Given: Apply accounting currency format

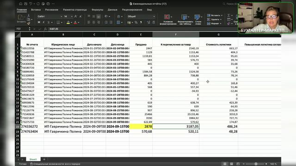Looking at the screenshot, I should (129, 23).
